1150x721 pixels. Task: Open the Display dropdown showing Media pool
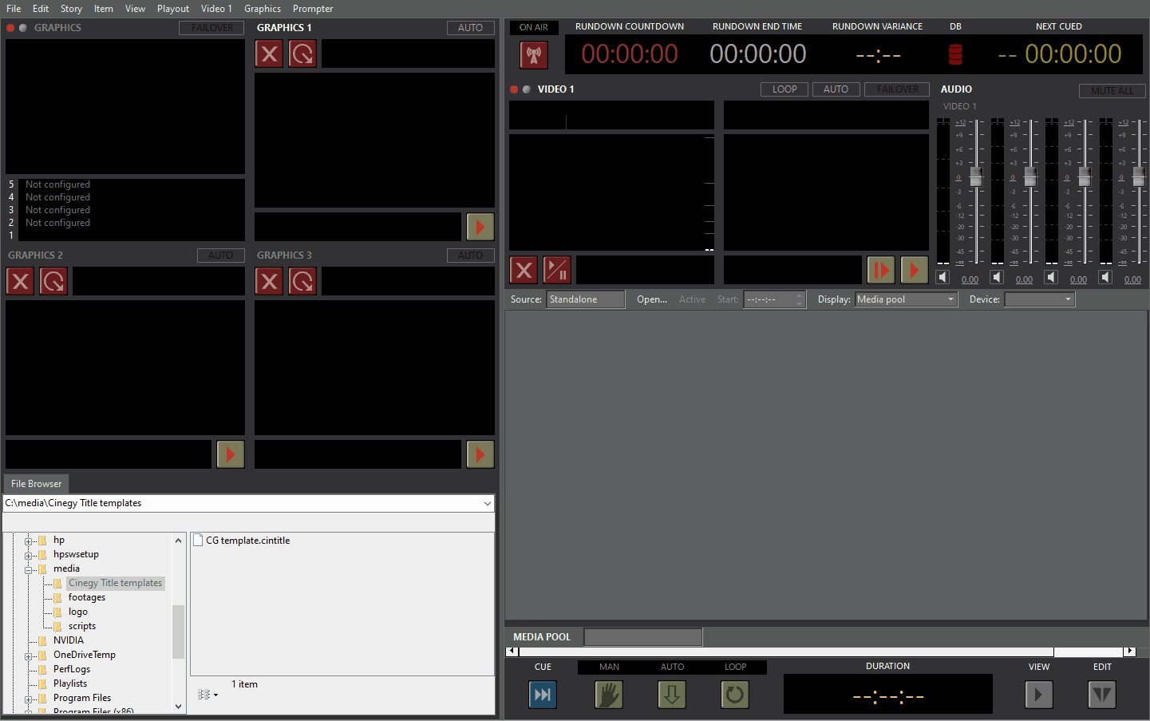tap(906, 299)
